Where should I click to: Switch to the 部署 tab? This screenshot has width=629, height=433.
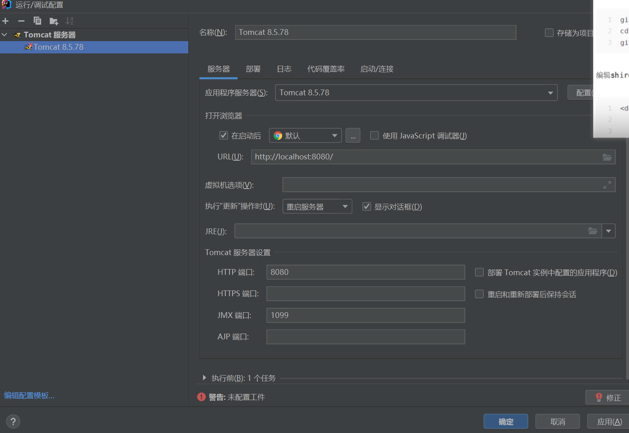point(253,69)
